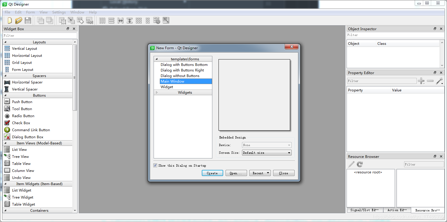Collapse the Buttons category in Widget Box
Image resolution: width=447 pixels, height=222 pixels.
coord(5,95)
